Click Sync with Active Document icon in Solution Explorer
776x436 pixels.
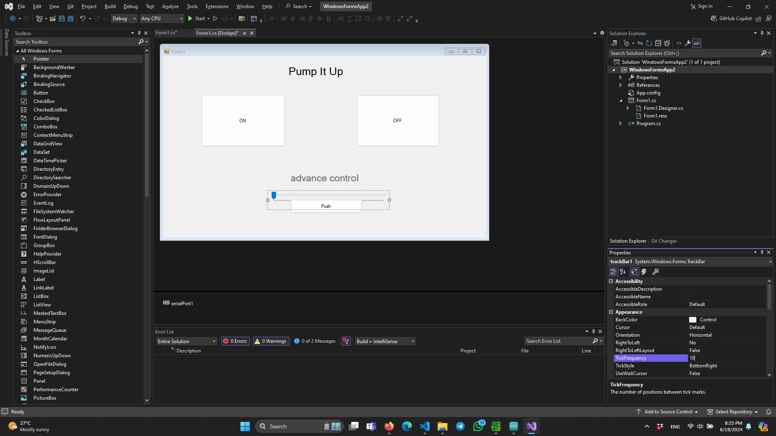tap(640, 43)
